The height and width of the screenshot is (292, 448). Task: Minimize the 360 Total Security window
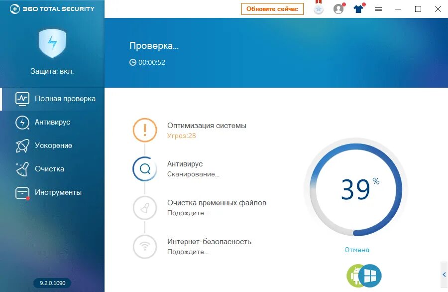pos(398,9)
